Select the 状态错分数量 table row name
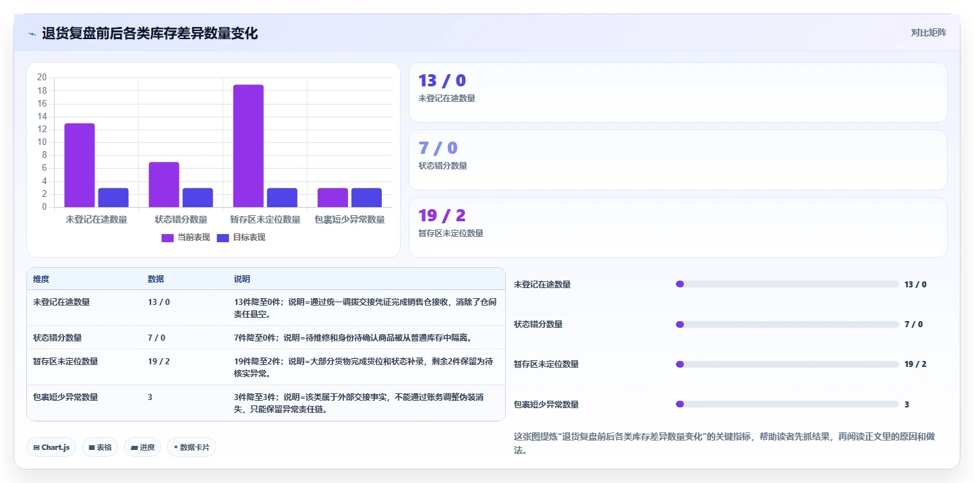 click(x=57, y=338)
